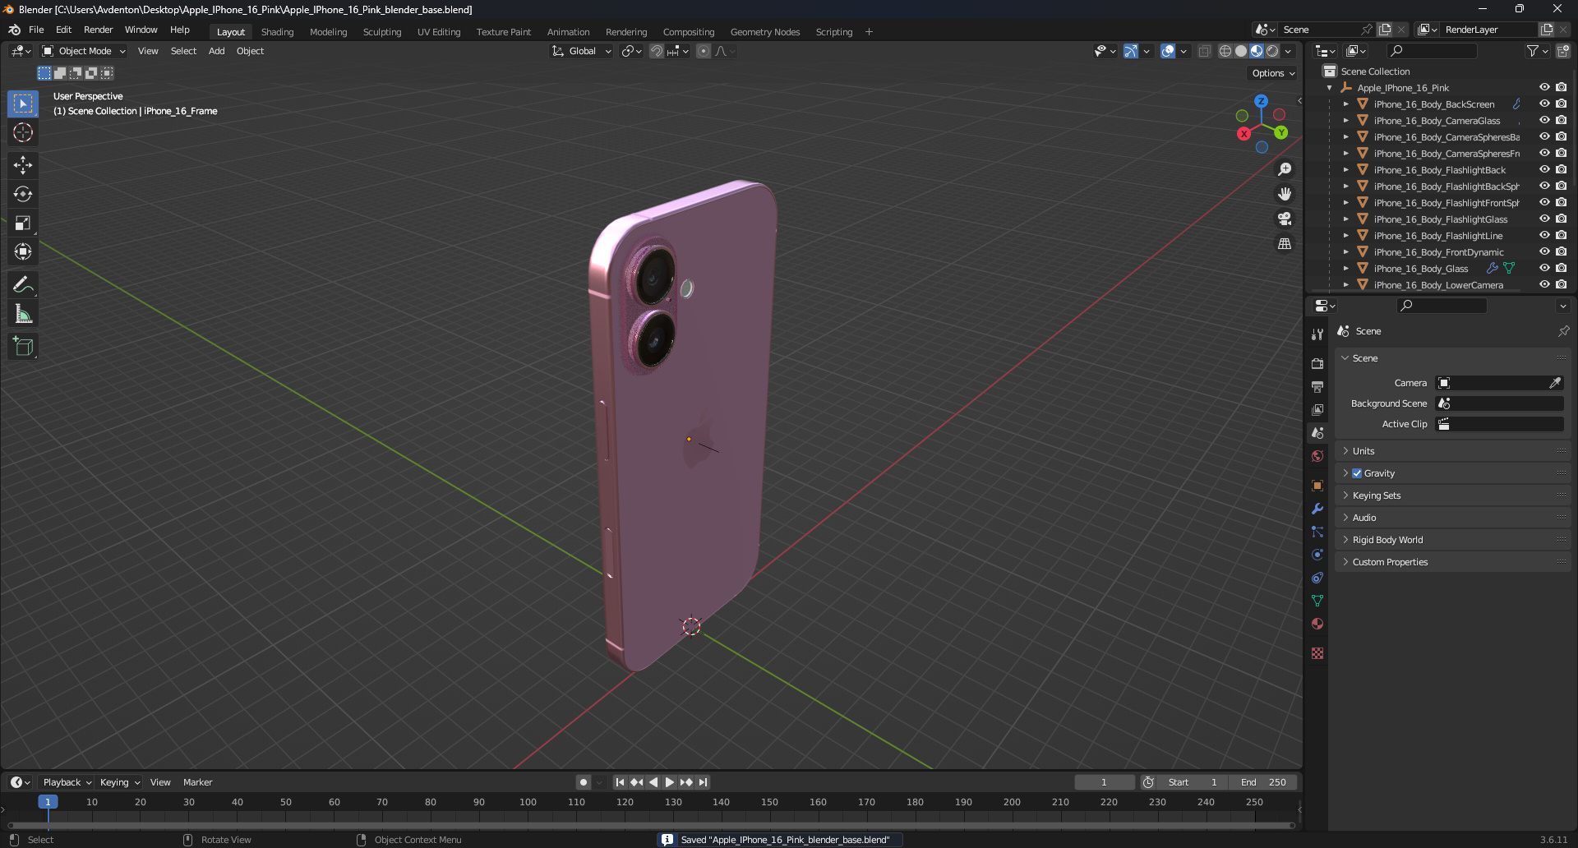Open the Add menu in viewport header
The width and height of the screenshot is (1578, 848).
point(217,51)
